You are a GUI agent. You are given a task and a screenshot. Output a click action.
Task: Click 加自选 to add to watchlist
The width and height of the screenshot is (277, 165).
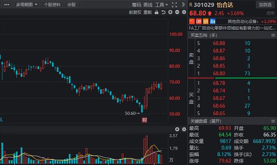coord(265,5)
